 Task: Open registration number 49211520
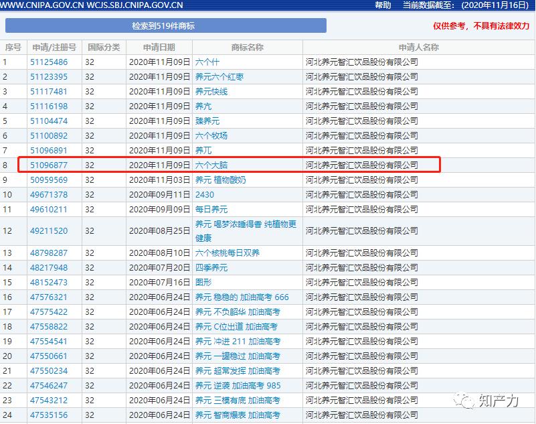[49, 230]
